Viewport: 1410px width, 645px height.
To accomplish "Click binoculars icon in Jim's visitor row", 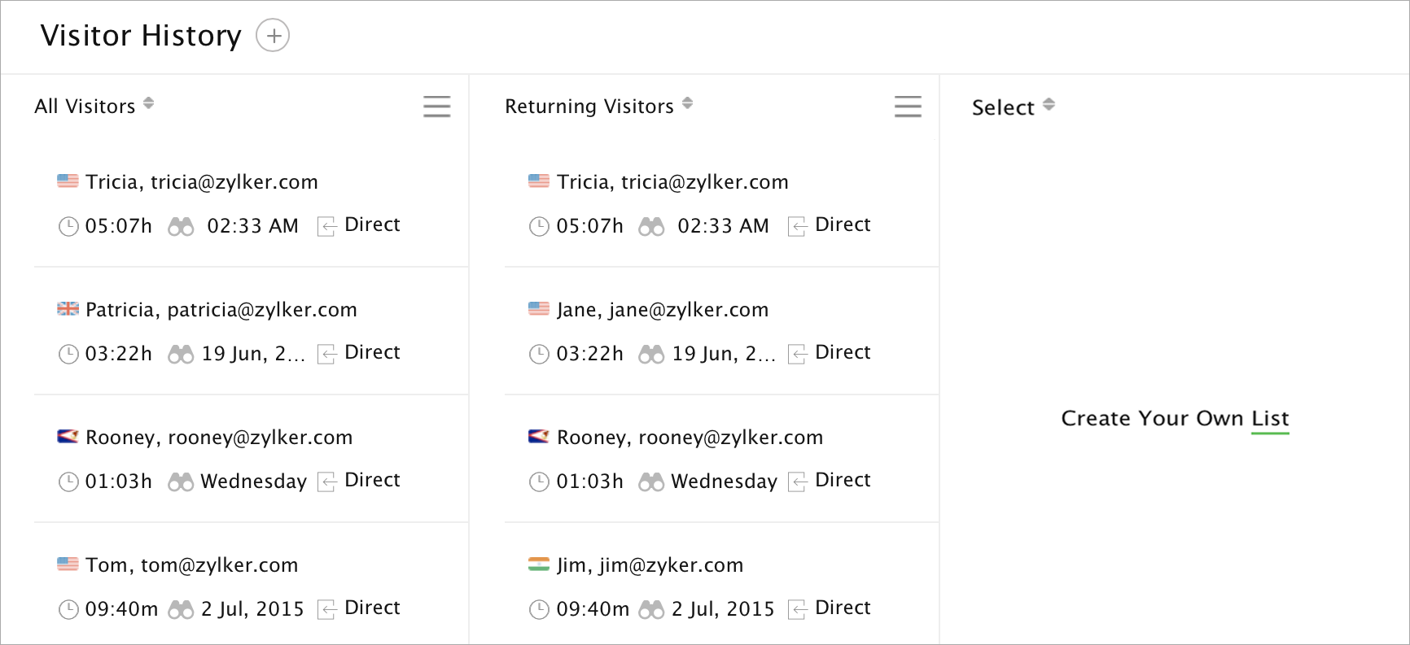I will click(651, 609).
